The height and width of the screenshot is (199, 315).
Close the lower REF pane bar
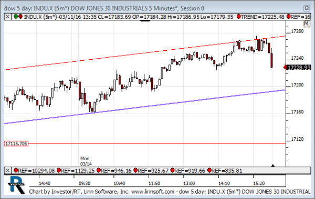pyautogui.click(x=8, y=171)
